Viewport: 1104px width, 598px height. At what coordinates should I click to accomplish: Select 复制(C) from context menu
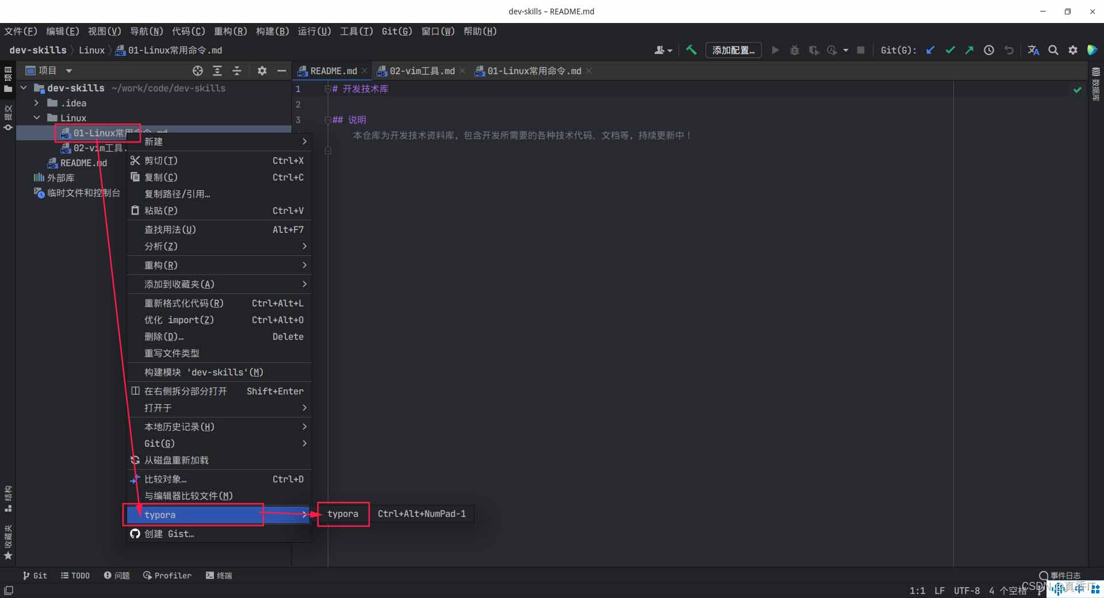pos(220,177)
